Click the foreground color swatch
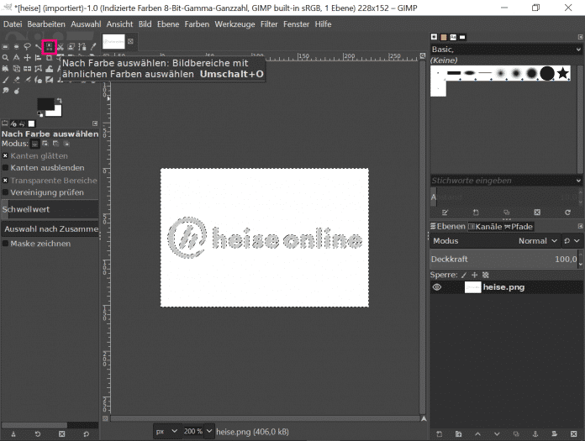Screen dimensions: 585x441 pos(45,104)
